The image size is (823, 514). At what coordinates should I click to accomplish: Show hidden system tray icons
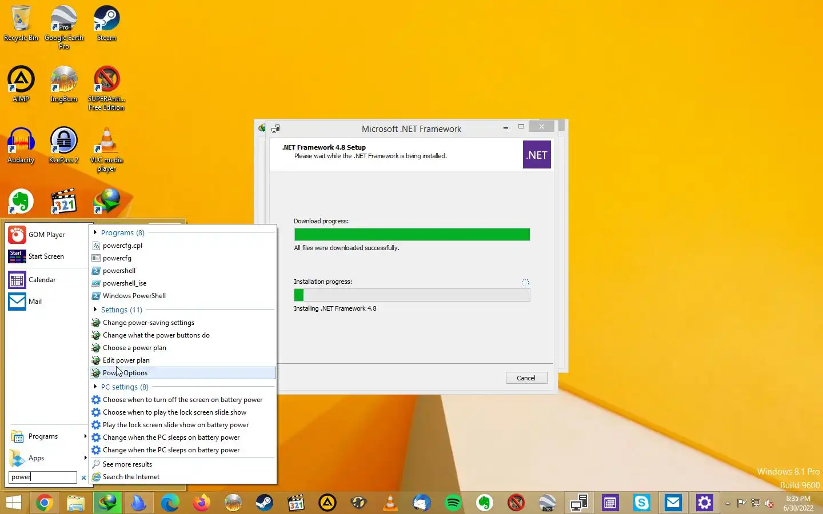point(728,503)
